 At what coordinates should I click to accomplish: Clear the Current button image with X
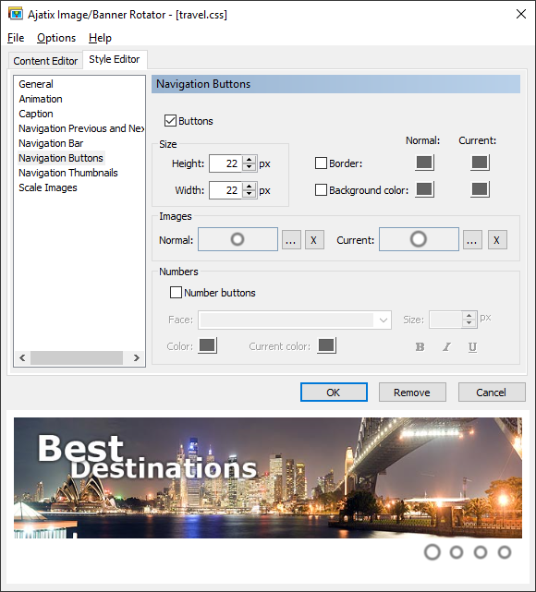pos(497,240)
